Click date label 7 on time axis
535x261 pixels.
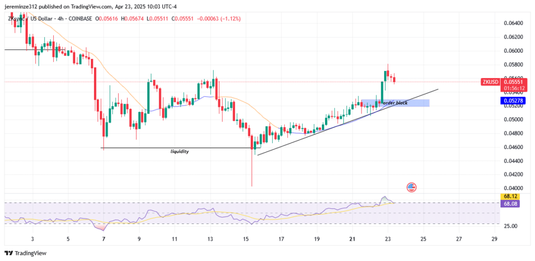(103, 239)
